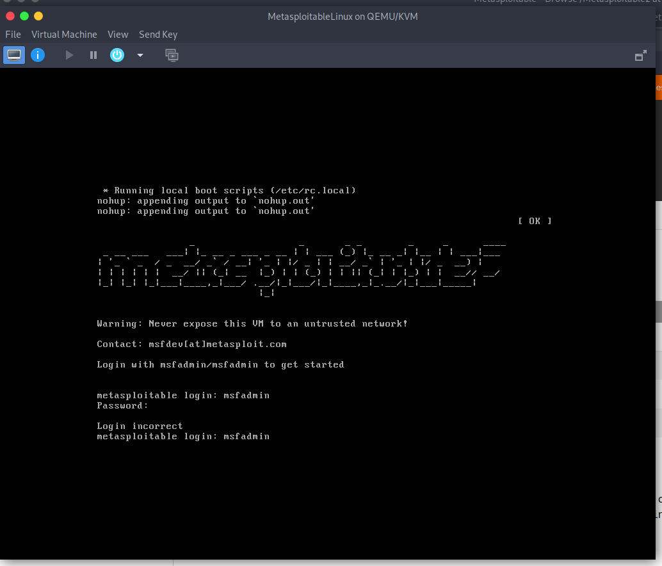Image resolution: width=662 pixels, height=566 pixels.
Task: Switch to fullscreen view icon
Action: click(x=640, y=56)
